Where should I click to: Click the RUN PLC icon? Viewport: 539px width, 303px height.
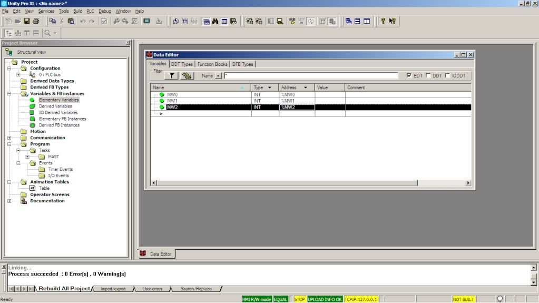click(292, 21)
